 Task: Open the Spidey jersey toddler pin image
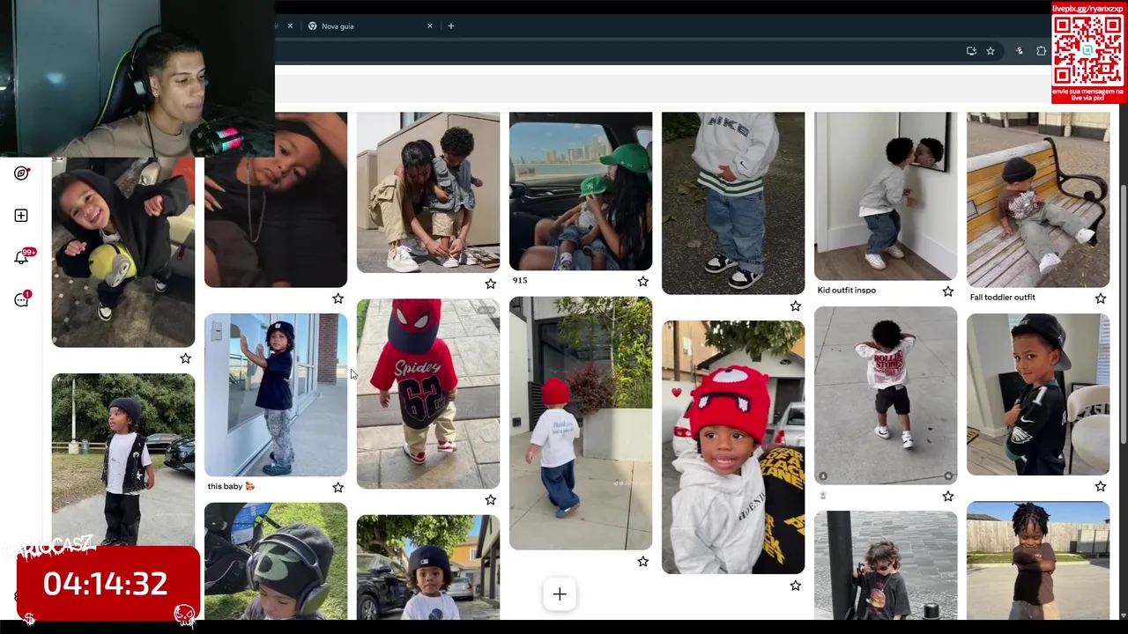[x=428, y=394]
